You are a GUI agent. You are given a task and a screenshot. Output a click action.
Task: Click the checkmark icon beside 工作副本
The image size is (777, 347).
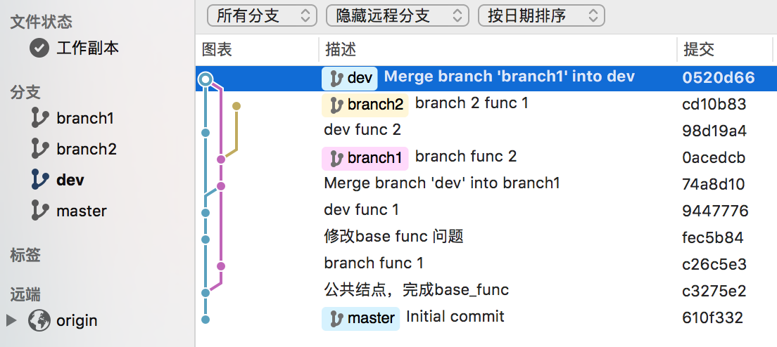tap(39, 48)
